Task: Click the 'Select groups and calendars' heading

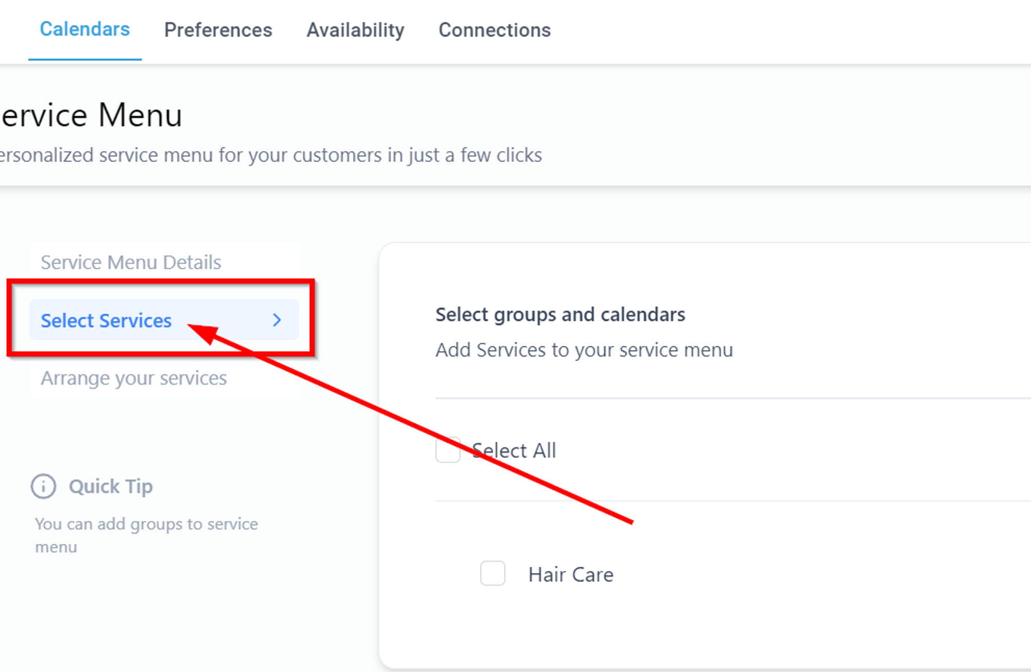Action: point(560,315)
